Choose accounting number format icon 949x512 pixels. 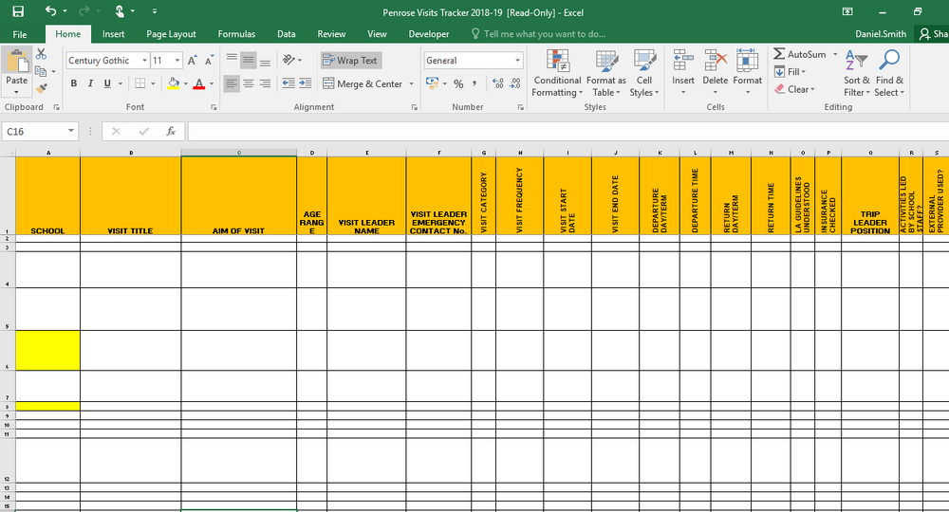click(432, 82)
